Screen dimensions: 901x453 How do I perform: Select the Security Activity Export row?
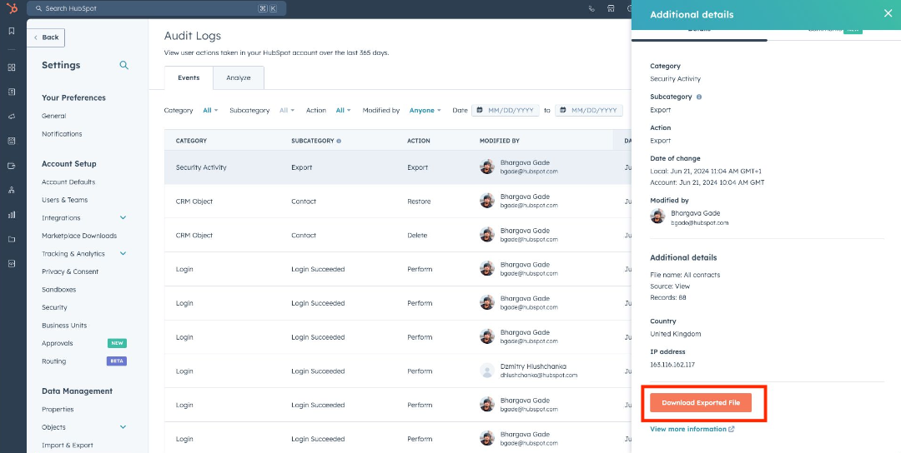tap(398, 167)
